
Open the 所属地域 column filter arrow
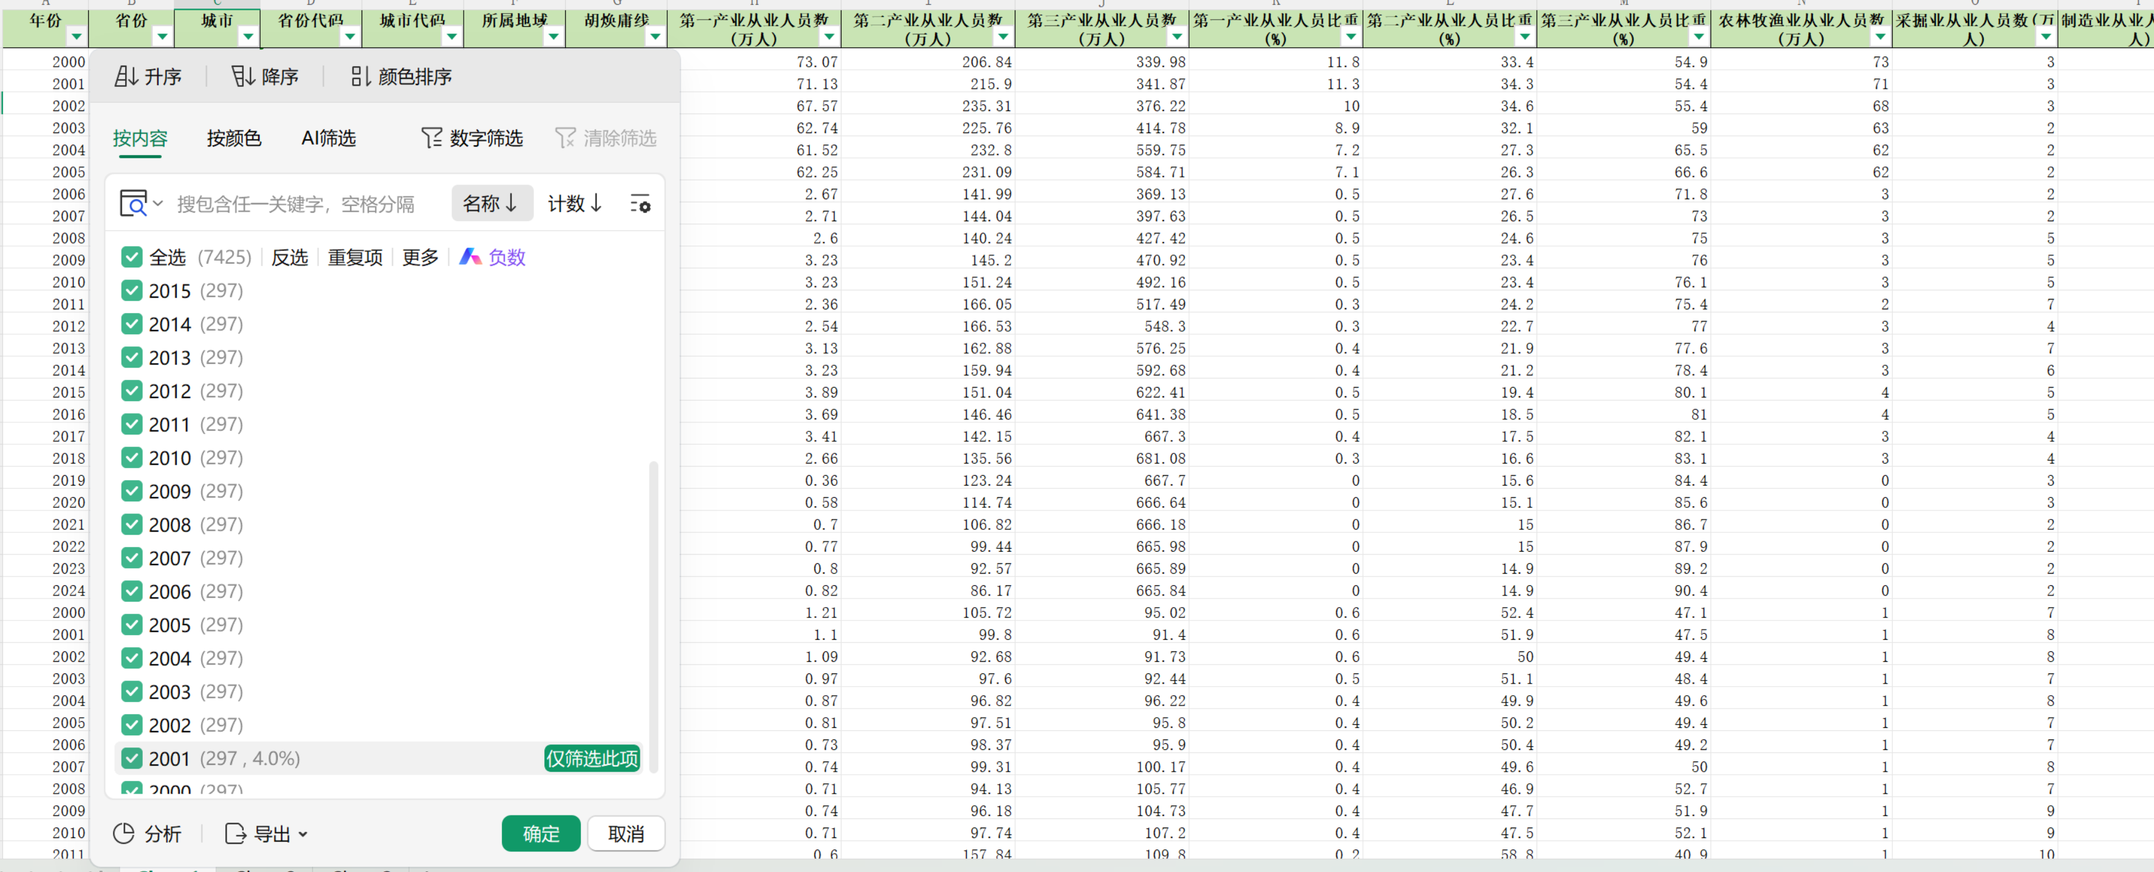553,36
